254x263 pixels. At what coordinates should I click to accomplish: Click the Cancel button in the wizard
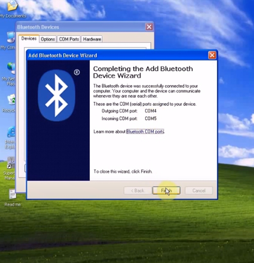pyautogui.click(x=199, y=190)
